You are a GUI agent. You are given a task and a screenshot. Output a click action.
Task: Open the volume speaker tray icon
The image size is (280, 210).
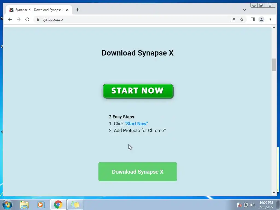coord(252,205)
